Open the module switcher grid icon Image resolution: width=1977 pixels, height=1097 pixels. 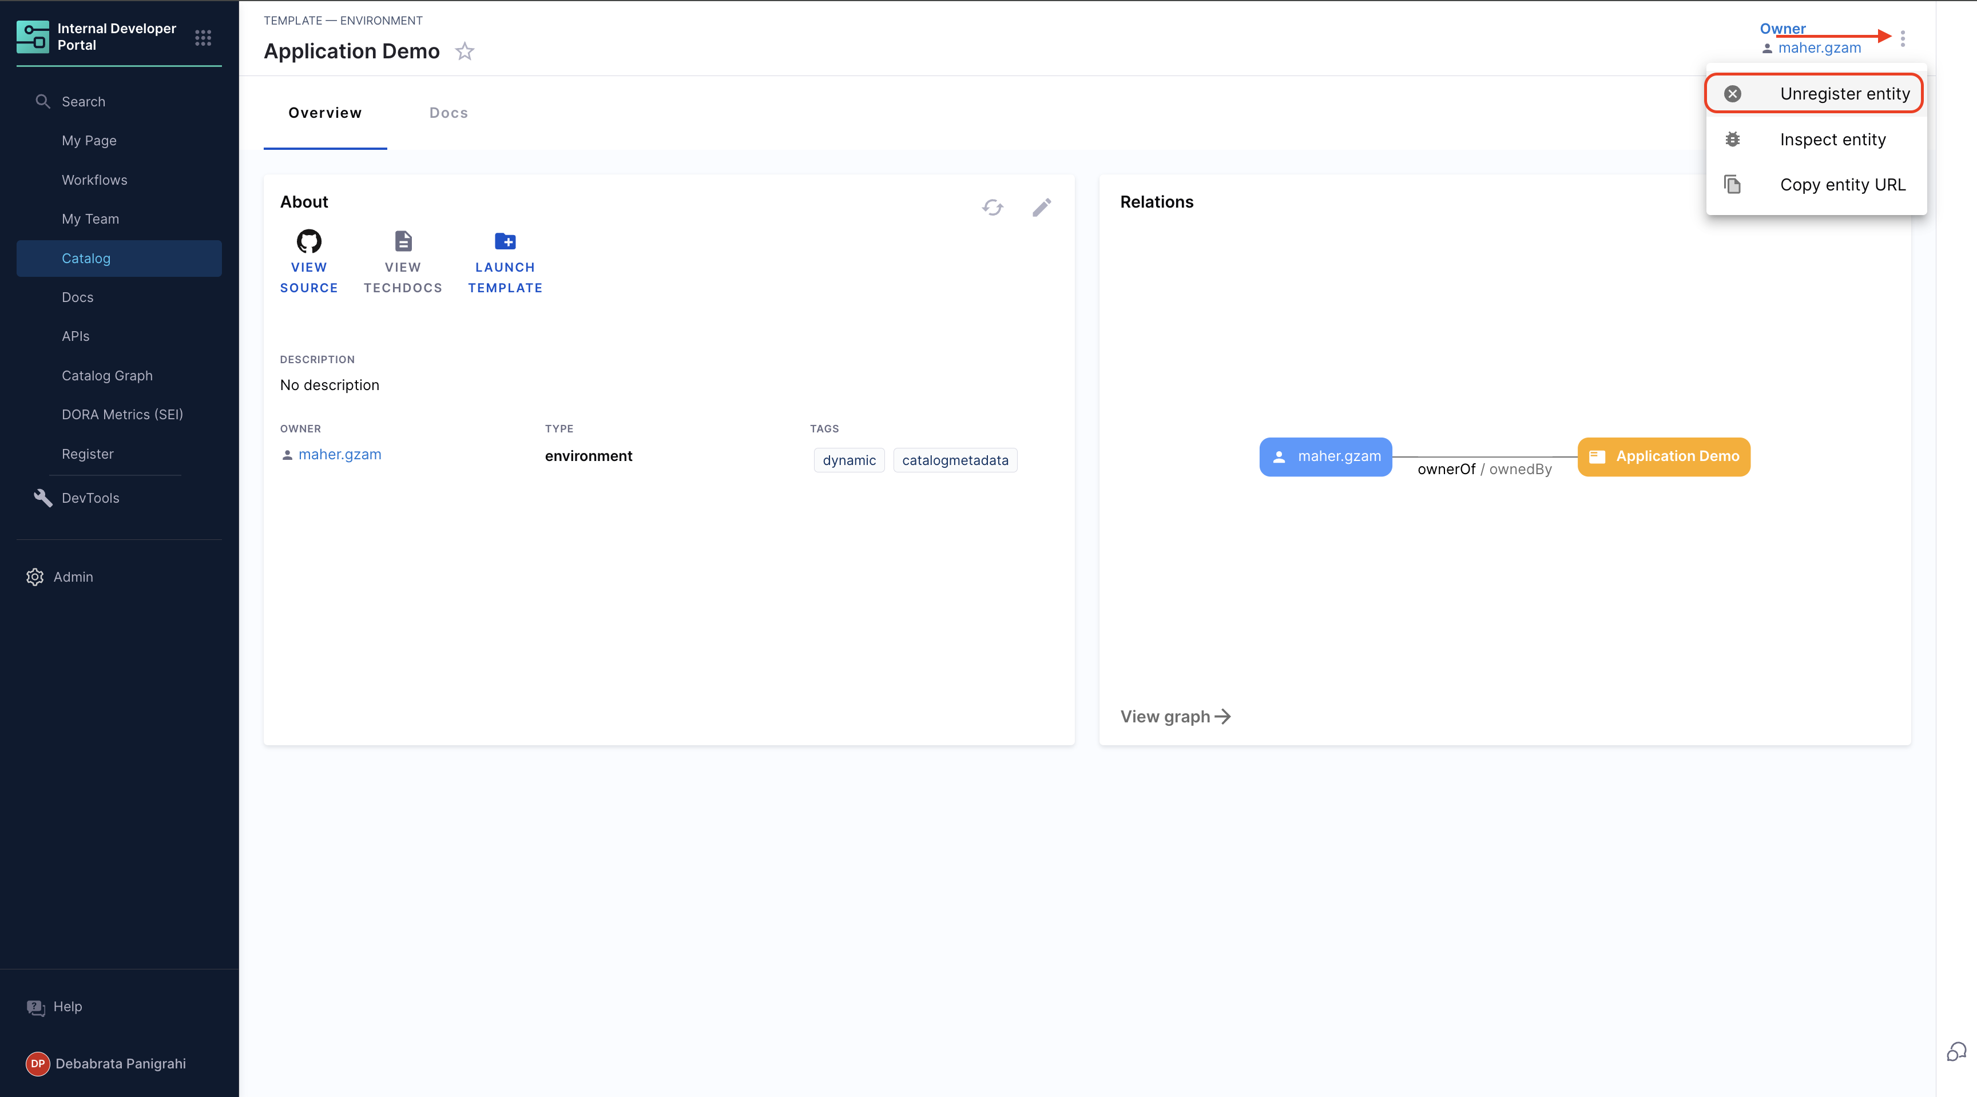point(203,38)
